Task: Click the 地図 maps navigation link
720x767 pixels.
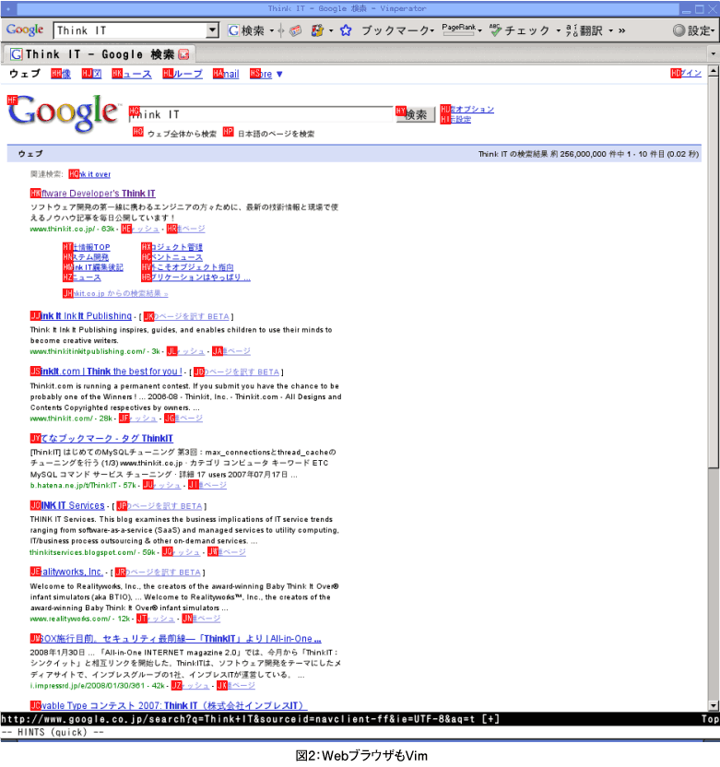Action: [91, 74]
